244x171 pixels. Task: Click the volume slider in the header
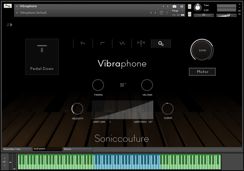pyautogui.click(x=226, y=15)
